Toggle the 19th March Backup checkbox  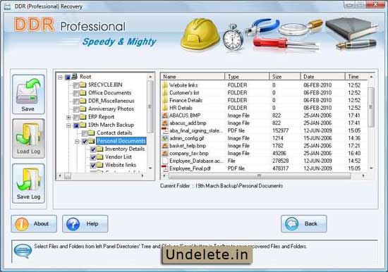pos(76,125)
